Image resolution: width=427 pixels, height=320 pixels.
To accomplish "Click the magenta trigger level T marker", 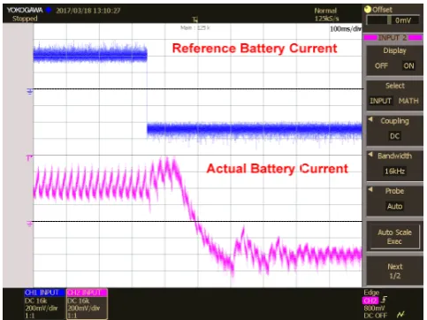I will (x=29, y=158).
